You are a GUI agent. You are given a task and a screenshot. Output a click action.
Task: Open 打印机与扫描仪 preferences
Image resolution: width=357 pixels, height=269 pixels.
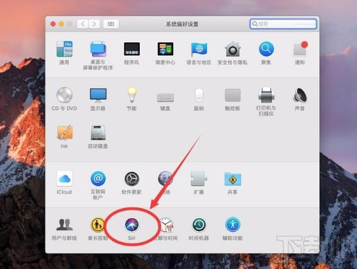pyautogui.click(x=266, y=95)
